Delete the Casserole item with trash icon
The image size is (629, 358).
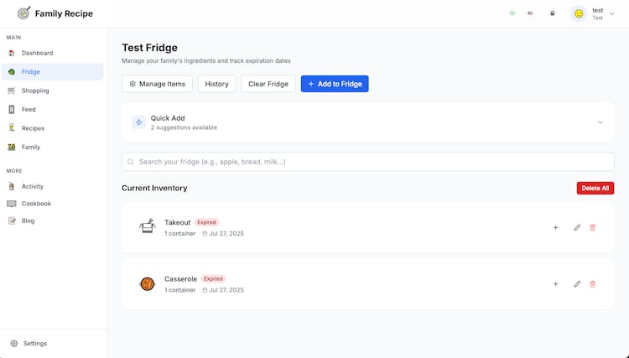click(593, 283)
